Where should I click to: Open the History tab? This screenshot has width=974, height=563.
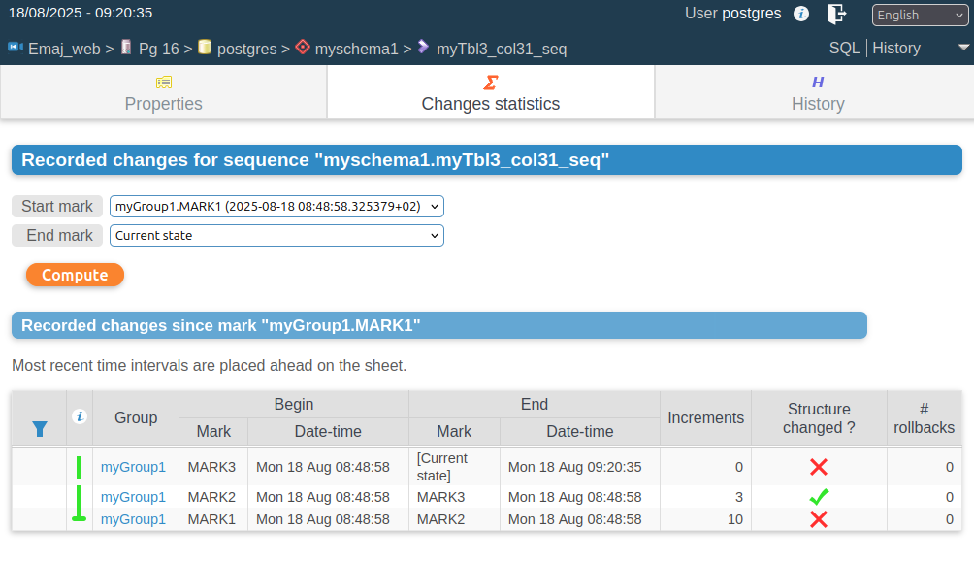(818, 92)
